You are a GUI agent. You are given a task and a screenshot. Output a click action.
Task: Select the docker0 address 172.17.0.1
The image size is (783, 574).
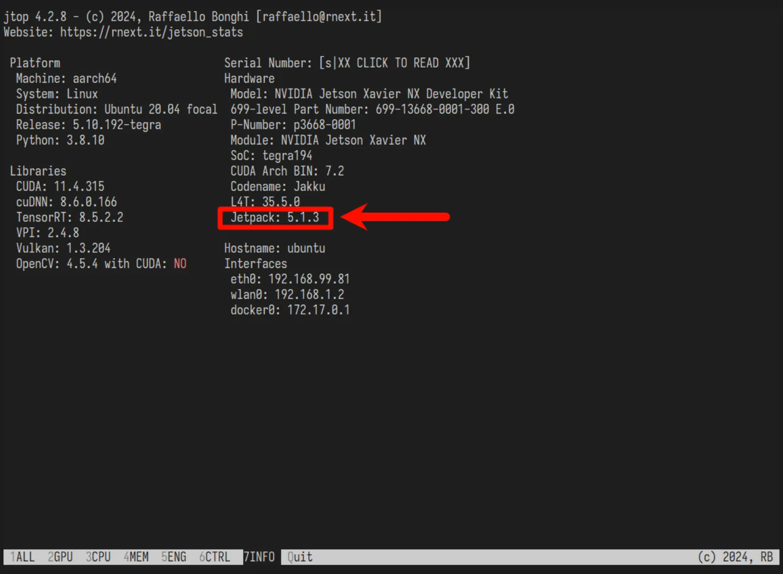point(290,310)
